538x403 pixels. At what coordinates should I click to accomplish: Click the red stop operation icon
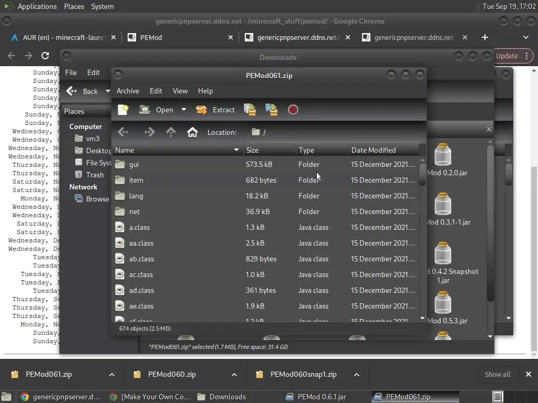293,110
